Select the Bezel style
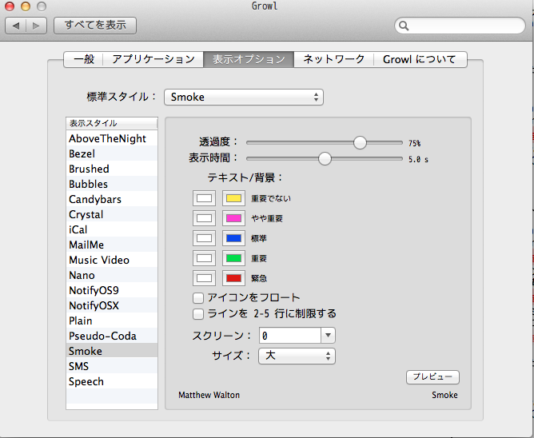Screen dimensions: 534x438 point(112,153)
